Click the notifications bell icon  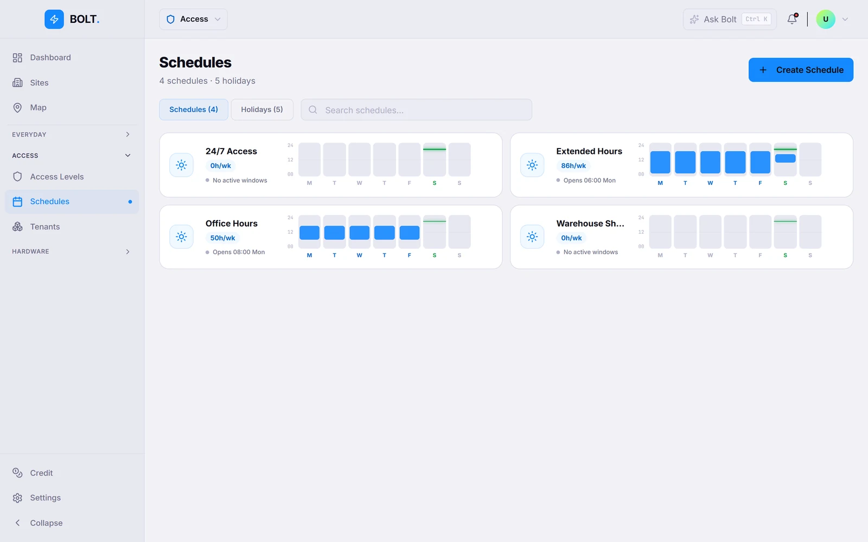(x=792, y=19)
